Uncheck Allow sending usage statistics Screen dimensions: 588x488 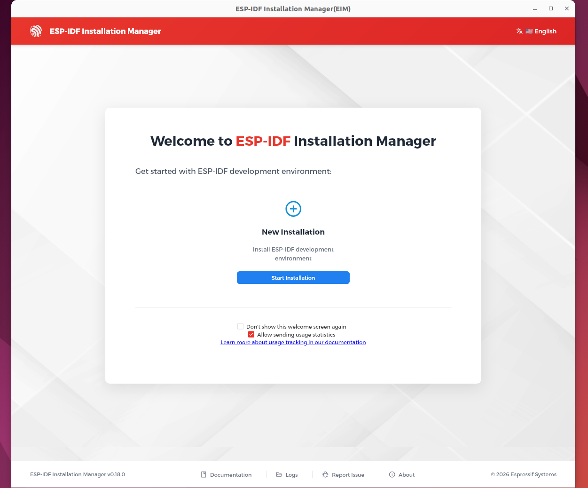251,334
